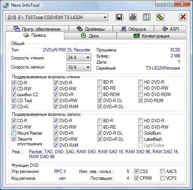Click the Print icon in toolbar
The height and width of the screenshot is (190, 193).
[133, 17]
